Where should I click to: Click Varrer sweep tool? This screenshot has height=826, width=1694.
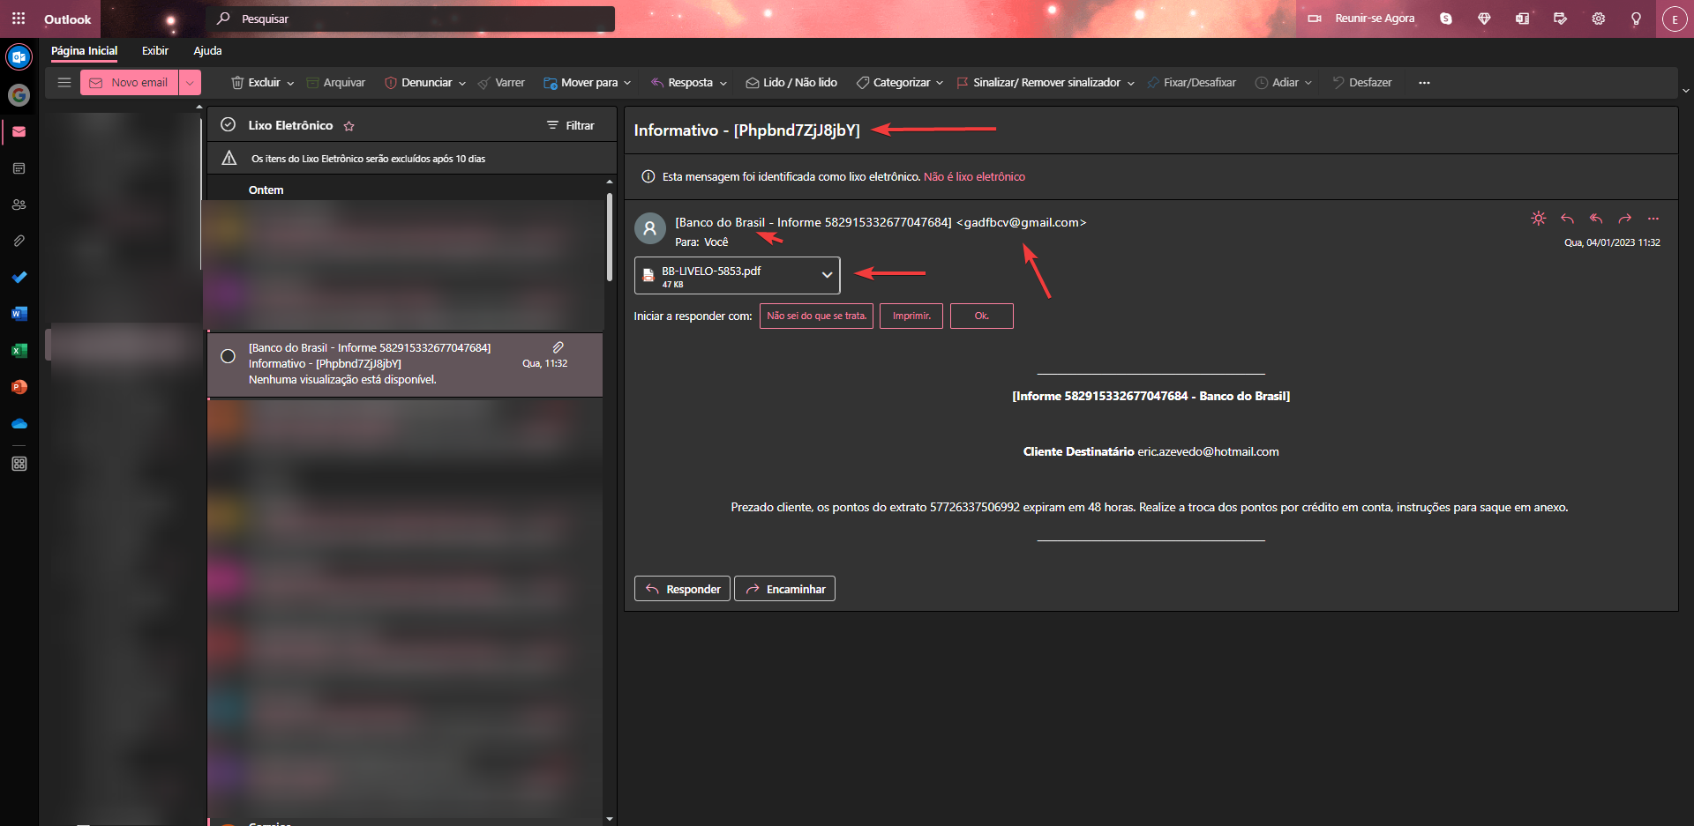click(501, 82)
